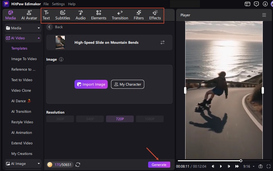
Task: Select 540P resolution
Action: [x=90, y=119]
